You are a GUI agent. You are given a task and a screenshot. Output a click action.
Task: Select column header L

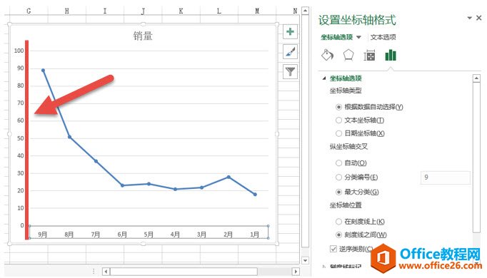point(219,11)
